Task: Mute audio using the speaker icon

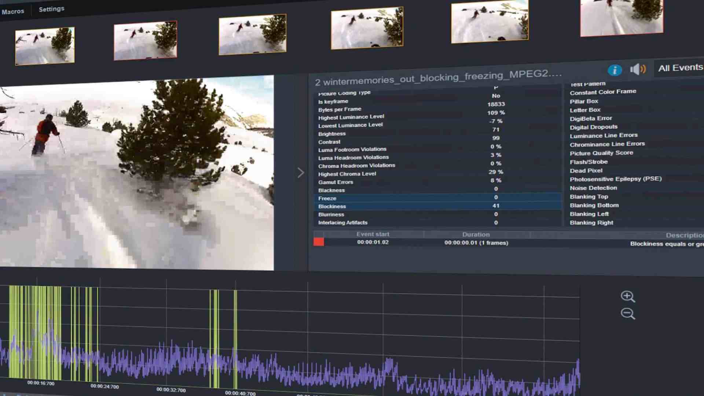Action: point(638,69)
